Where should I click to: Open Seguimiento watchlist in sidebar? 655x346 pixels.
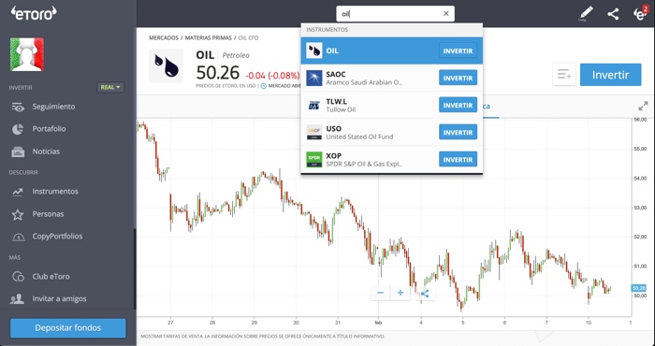[x=53, y=107]
